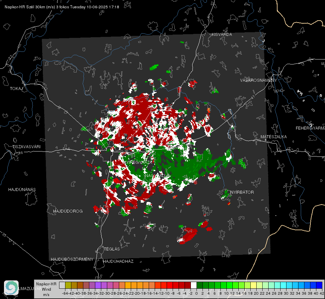Select the HAJDÚHADHÁZ town label
The width and height of the screenshot is (325, 299).
118,261
